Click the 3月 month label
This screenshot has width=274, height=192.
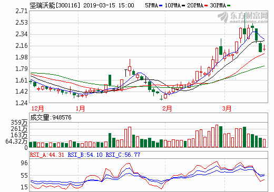(227, 108)
